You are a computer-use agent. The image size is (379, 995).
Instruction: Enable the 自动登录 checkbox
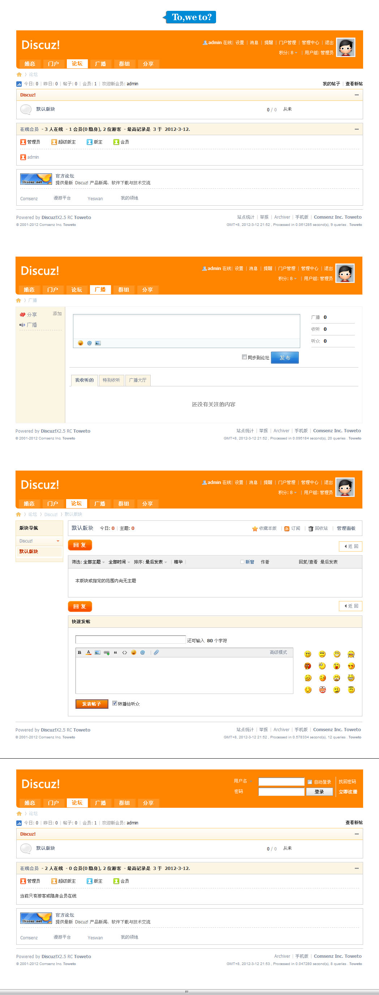pyautogui.click(x=310, y=782)
